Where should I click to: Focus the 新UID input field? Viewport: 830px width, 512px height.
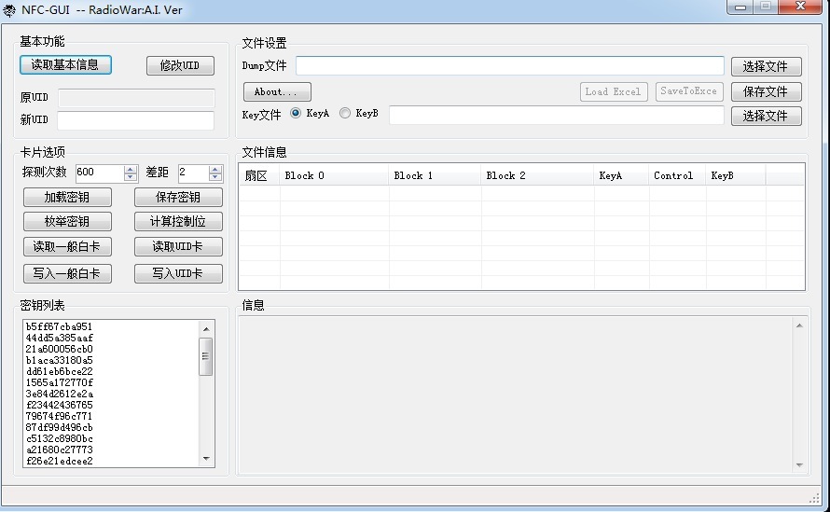(135, 120)
